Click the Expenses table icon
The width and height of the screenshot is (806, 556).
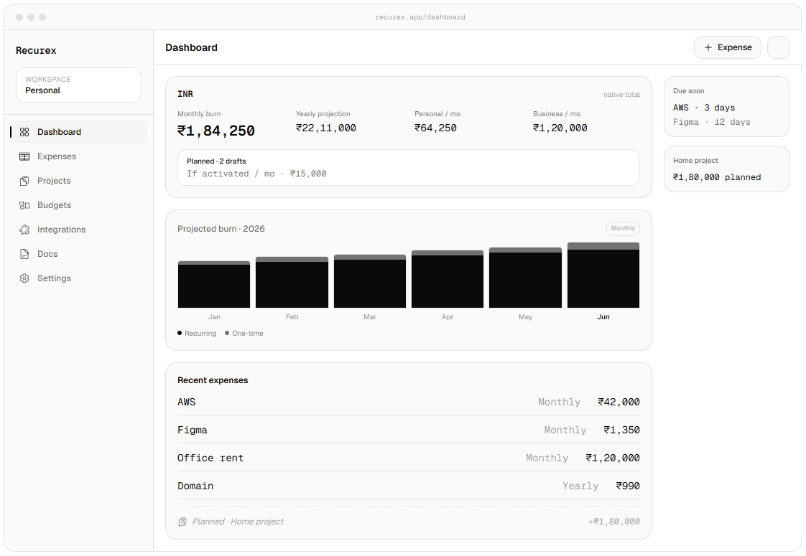pos(24,156)
